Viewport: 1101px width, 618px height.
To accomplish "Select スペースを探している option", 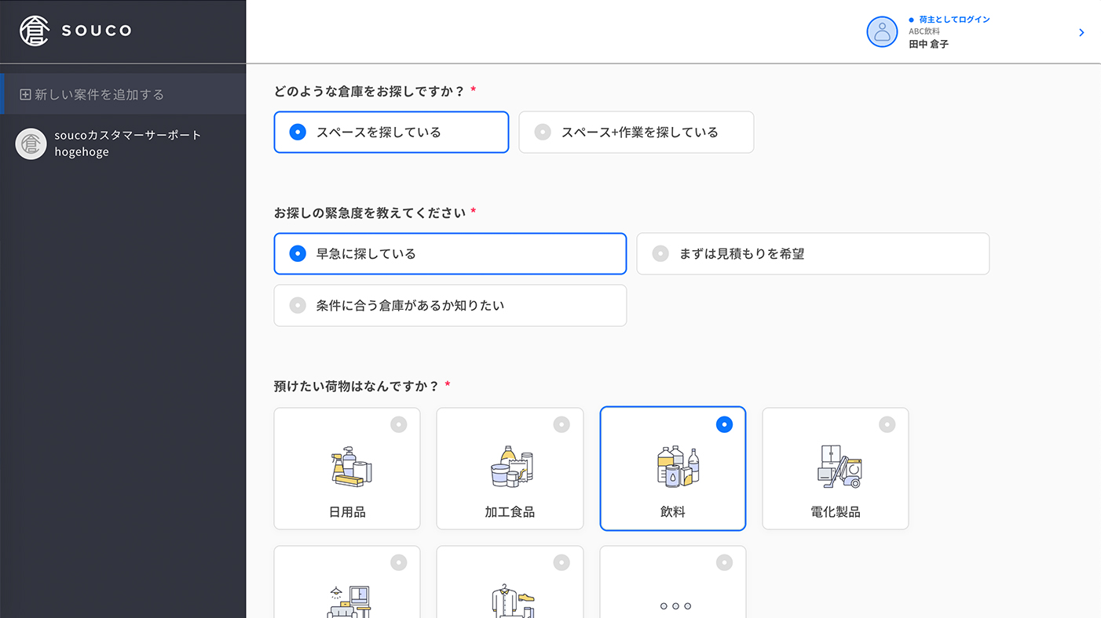I will click(390, 132).
